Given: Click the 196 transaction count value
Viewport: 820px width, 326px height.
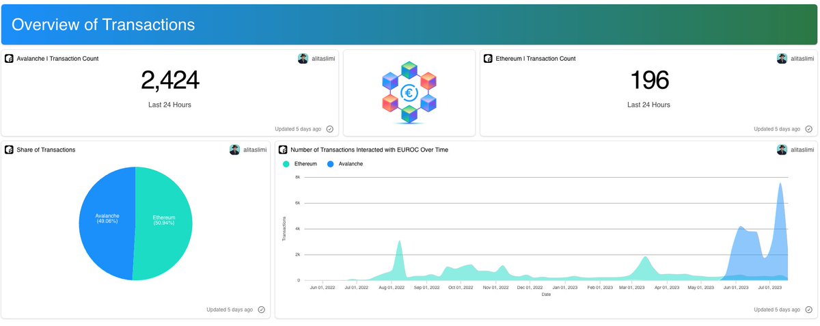Looking at the screenshot, I should click(x=648, y=81).
